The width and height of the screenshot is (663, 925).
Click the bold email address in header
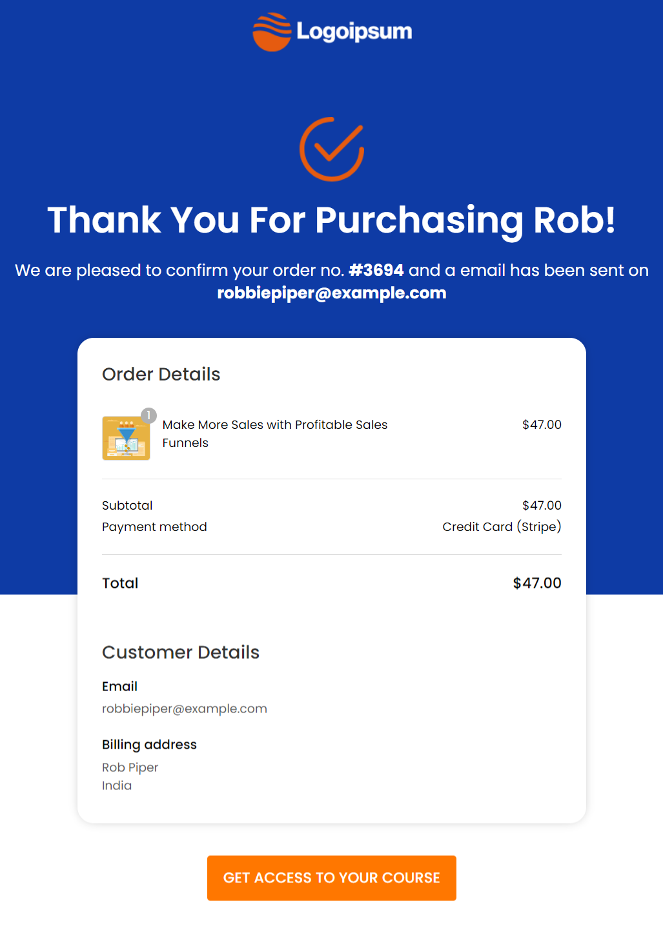tap(332, 293)
